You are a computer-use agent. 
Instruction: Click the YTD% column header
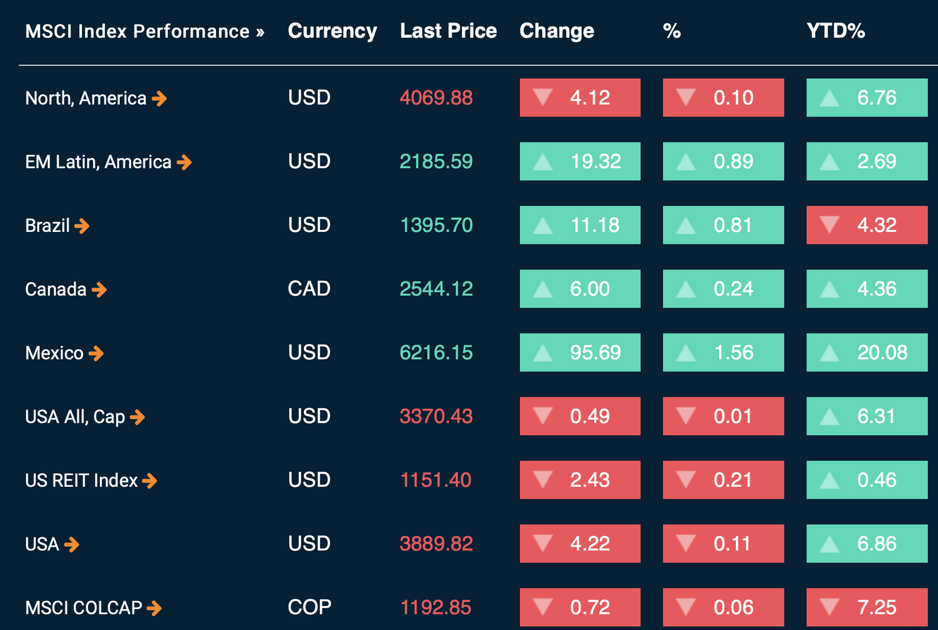tap(835, 31)
